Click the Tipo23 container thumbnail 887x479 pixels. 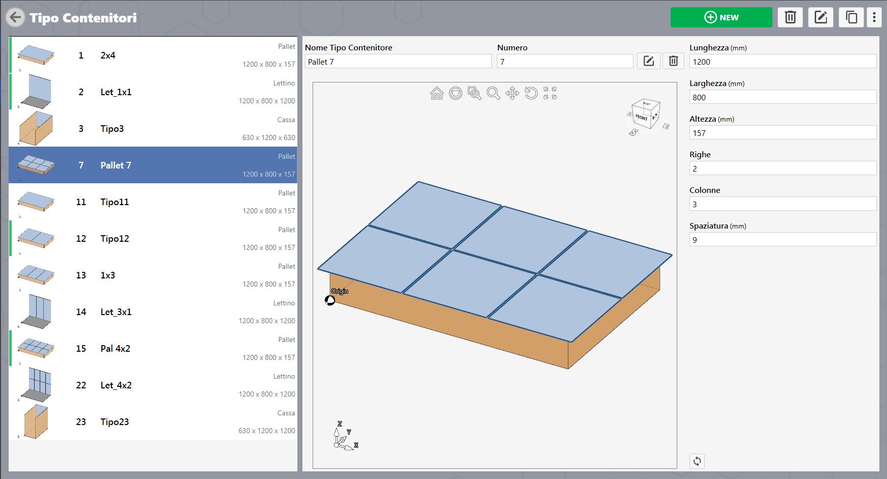pos(36,421)
